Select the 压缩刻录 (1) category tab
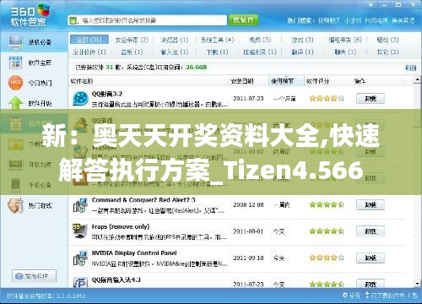Viewport: 422px width, 304px height. click(260, 52)
